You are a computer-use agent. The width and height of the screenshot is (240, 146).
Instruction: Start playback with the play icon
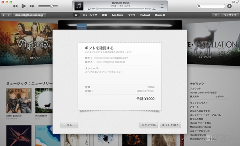pyautogui.click(x=24, y=6)
